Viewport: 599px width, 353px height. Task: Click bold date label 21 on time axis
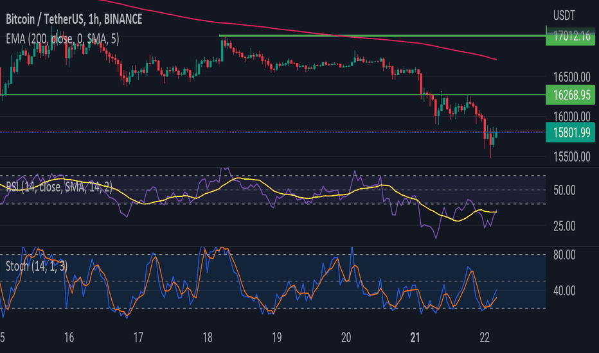(415, 338)
